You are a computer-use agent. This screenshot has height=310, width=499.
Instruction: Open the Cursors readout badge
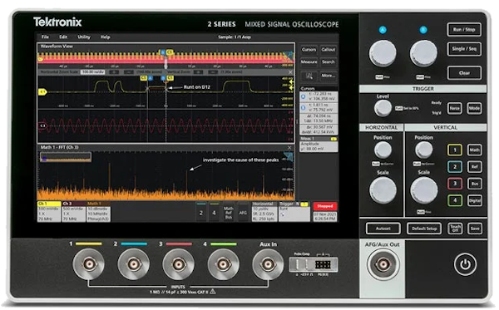[x=319, y=111]
